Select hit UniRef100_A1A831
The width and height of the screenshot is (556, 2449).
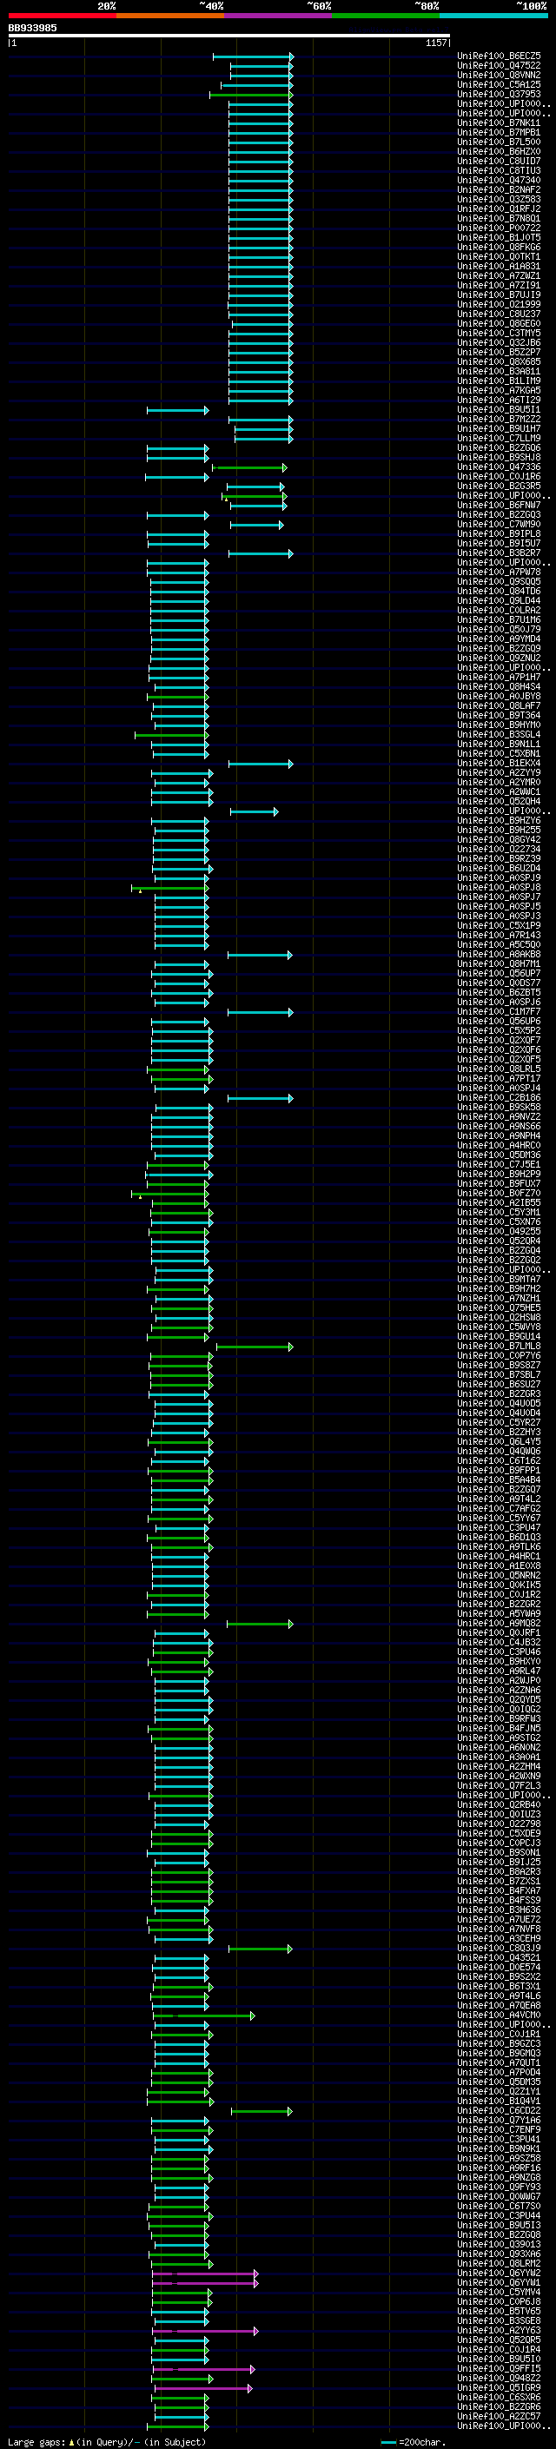pos(499,266)
